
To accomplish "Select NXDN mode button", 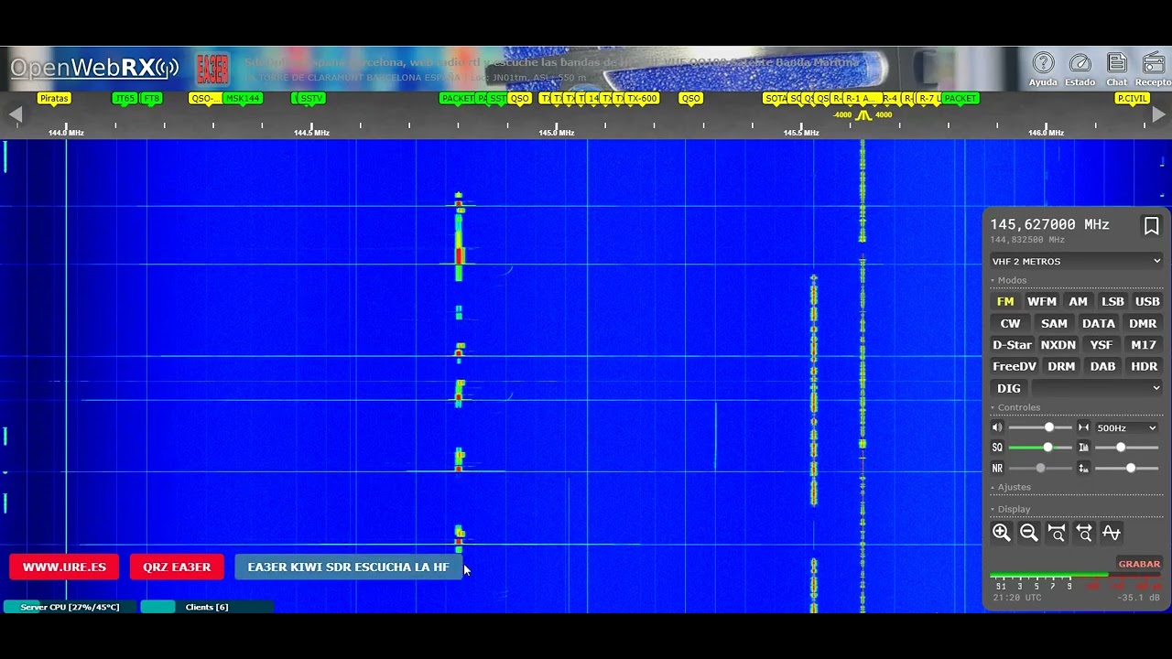I will 1058,345.
